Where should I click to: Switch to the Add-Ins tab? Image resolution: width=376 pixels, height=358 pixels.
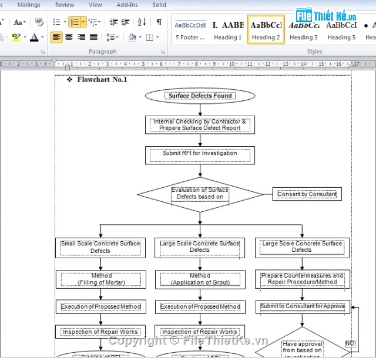127,5
